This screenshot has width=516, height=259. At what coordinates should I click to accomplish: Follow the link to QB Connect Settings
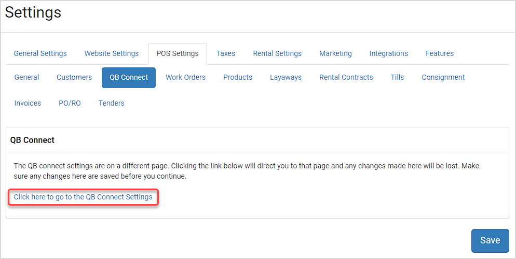[x=83, y=197]
